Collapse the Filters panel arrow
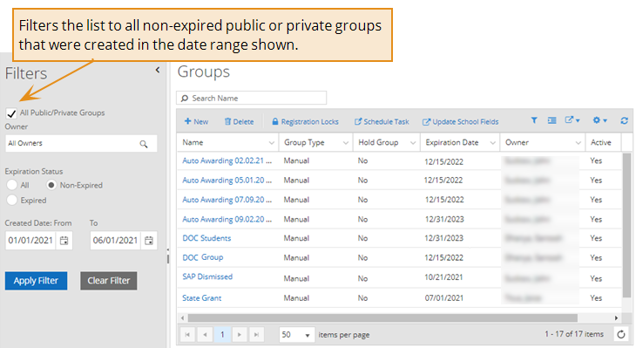 158,71
